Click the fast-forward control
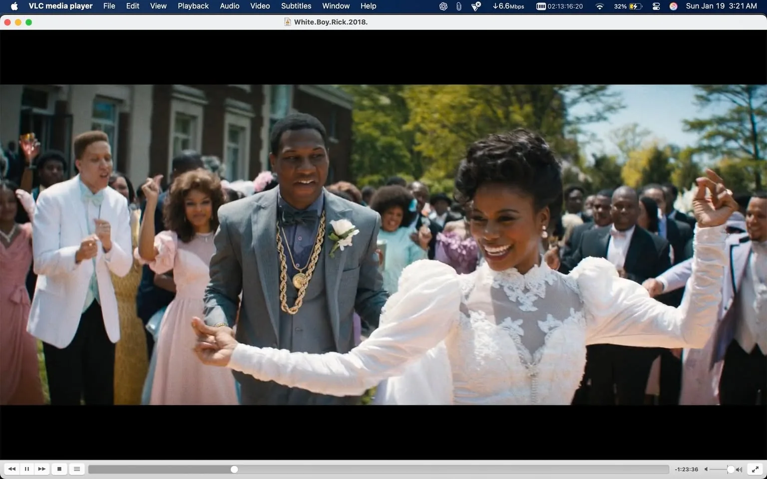Screen dimensions: 767x479 tap(42, 469)
